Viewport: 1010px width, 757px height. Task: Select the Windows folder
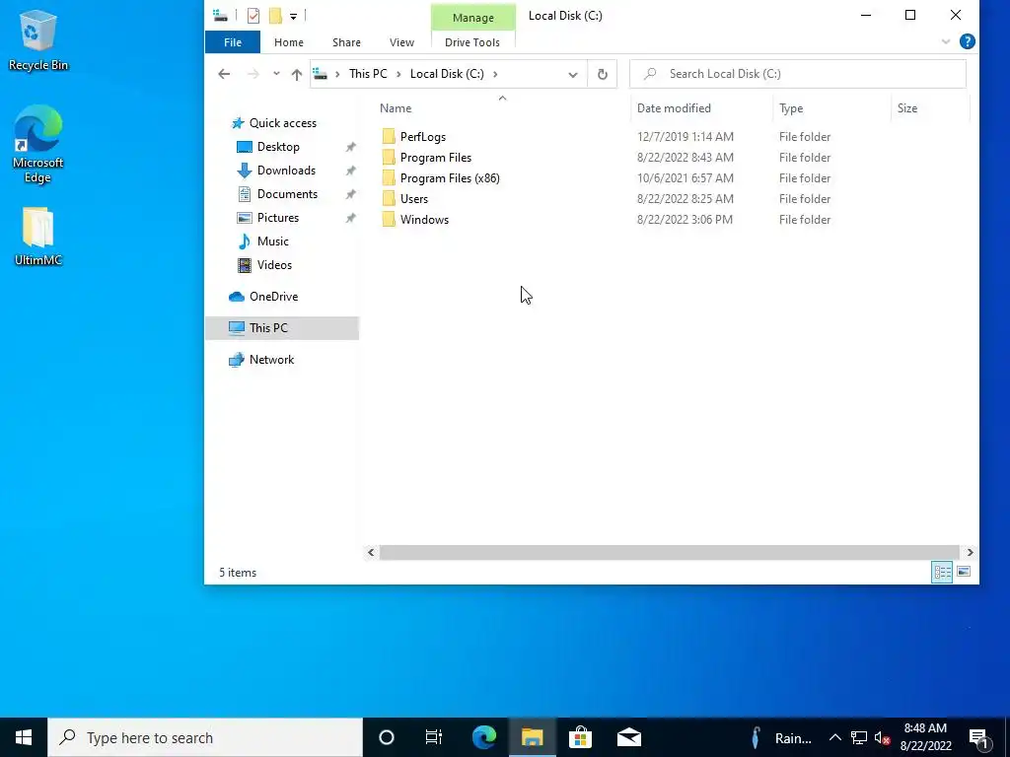(x=424, y=220)
